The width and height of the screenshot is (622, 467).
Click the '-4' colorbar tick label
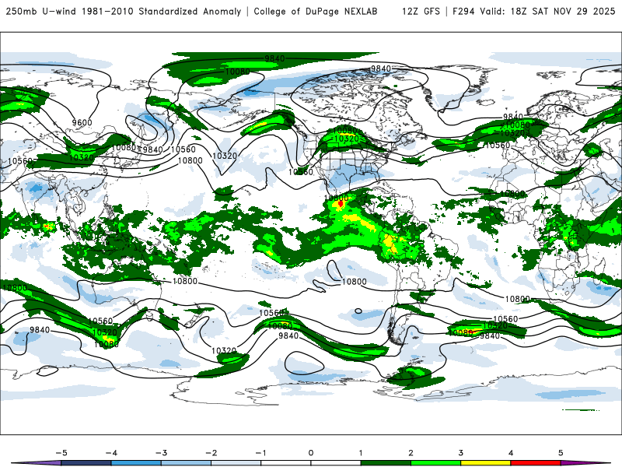pos(111,453)
